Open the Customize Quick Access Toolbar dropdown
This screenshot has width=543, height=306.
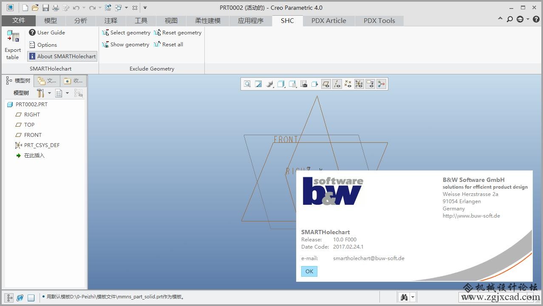coord(145,8)
